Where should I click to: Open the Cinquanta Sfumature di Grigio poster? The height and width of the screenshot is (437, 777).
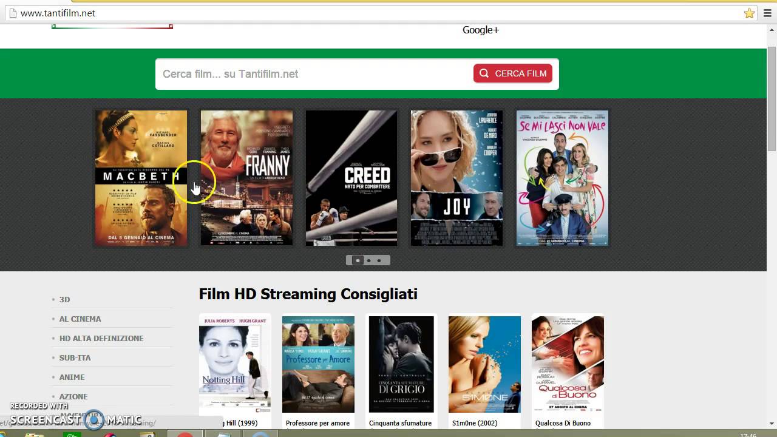[401, 364]
